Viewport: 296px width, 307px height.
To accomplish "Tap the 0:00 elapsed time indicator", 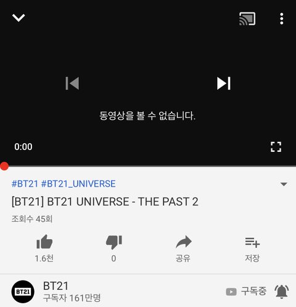I will [x=23, y=147].
